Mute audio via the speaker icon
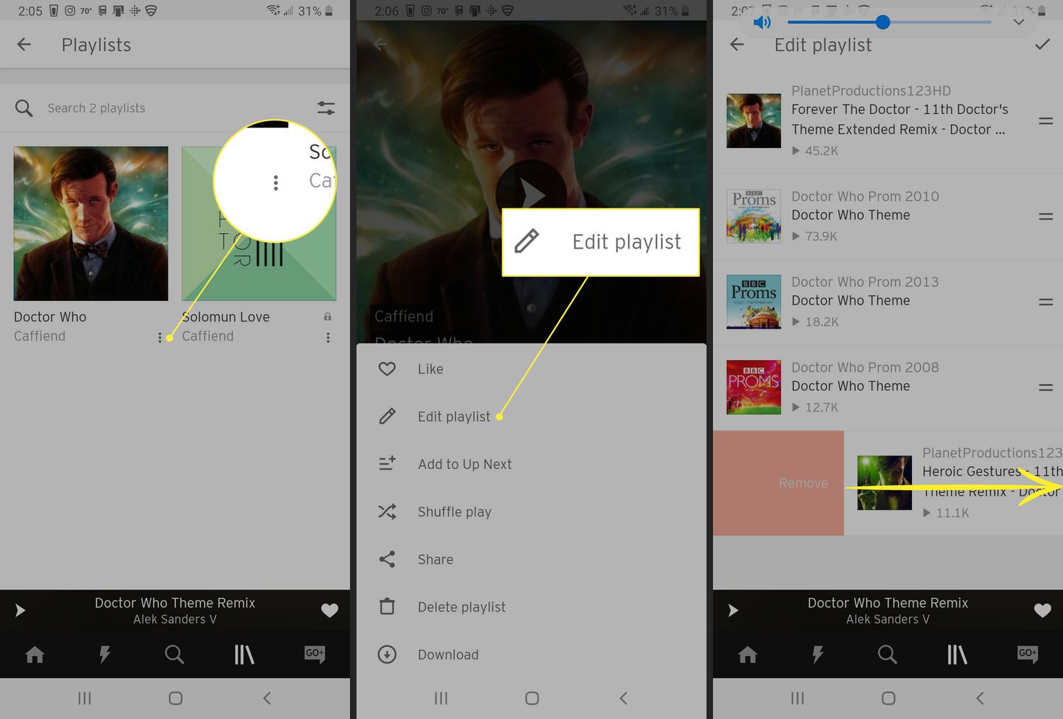Image resolution: width=1063 pixels, height=719 pixels. 762,22
